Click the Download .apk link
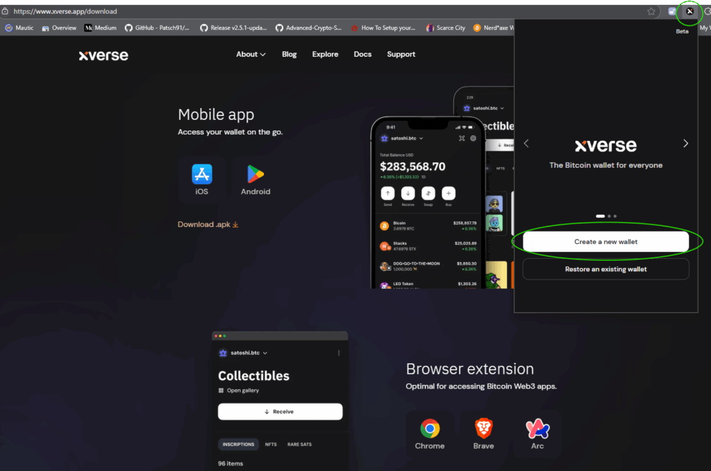Screen dimensions: 711x471 [x=208, y=225]
